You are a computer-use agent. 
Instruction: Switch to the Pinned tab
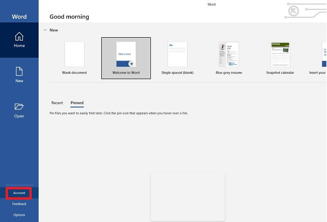(x=77, y=103)
